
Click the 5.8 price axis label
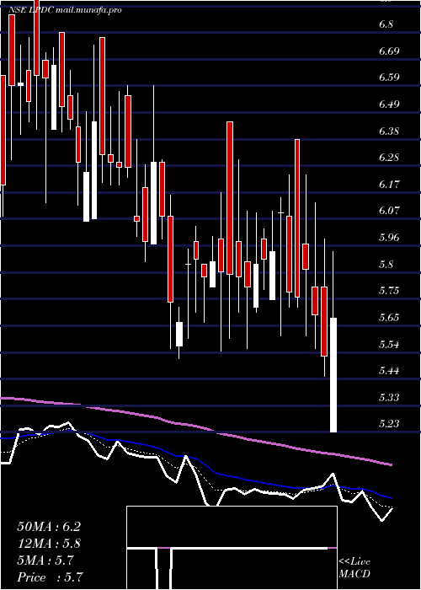386,264
